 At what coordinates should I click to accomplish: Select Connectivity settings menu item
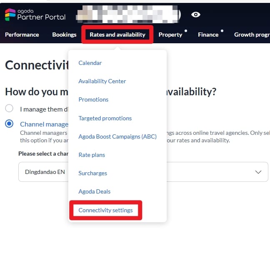pyautogui.click(x=105, y=210)
